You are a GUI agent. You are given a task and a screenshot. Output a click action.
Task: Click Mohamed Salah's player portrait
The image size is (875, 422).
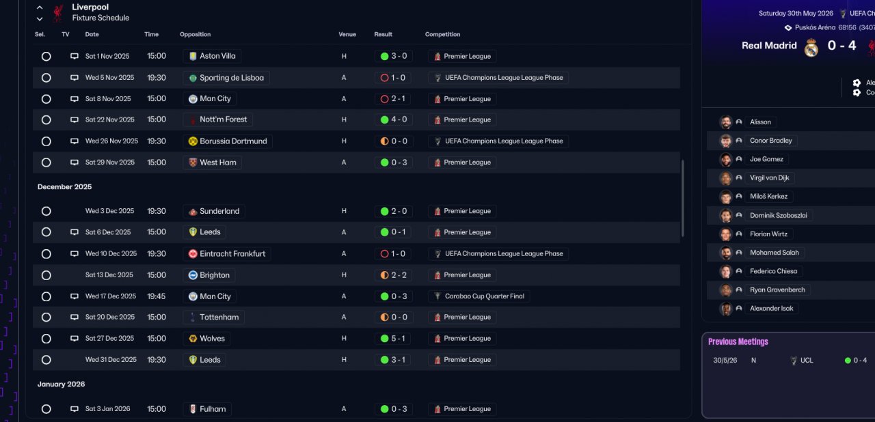(725, 253)
